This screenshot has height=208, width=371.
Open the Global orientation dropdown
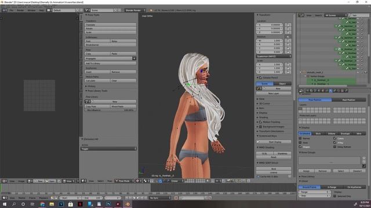point(177,181)
